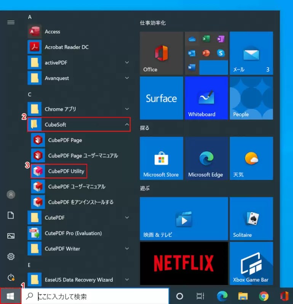Viewport: 293px width, 304px height.
Task: Open Word in the Office tile group
Action: [192, 67]
